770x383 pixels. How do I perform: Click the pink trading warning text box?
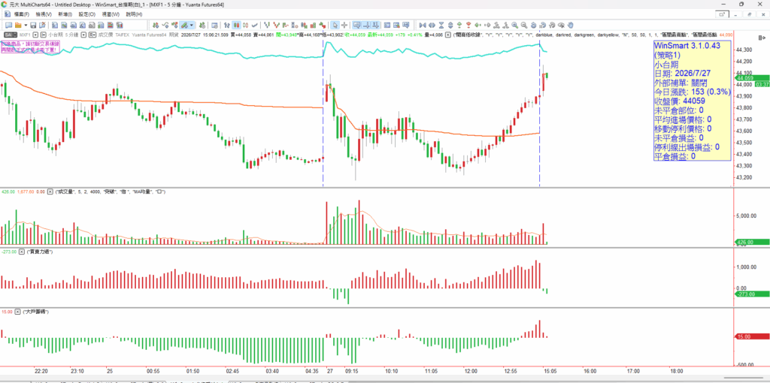click(29, 47)
